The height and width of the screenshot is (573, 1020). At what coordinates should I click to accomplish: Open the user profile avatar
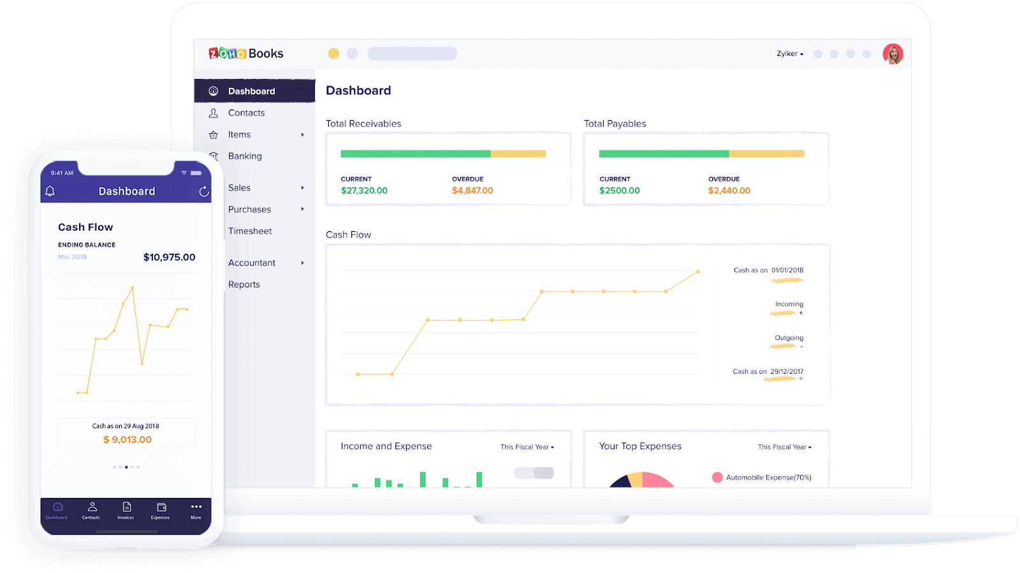(893, 54)
